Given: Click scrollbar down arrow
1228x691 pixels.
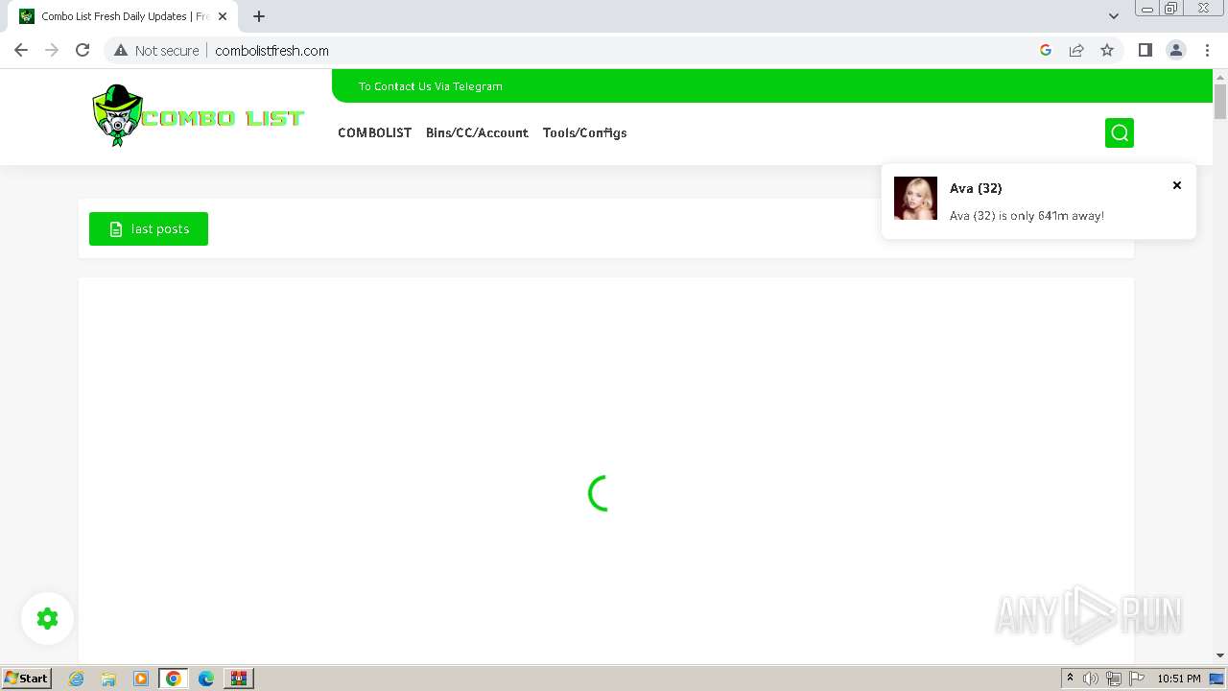Looking at the screenshot, I should click(x=1219, y=655).
